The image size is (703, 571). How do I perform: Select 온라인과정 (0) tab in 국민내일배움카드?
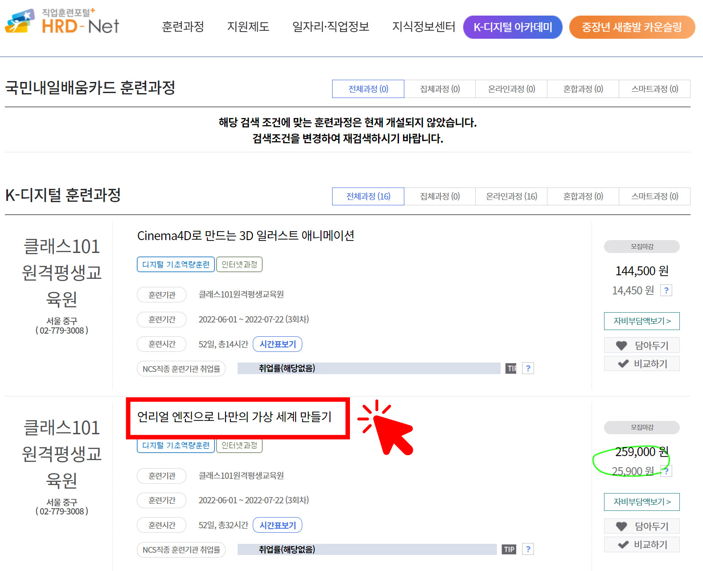[511, 89]
